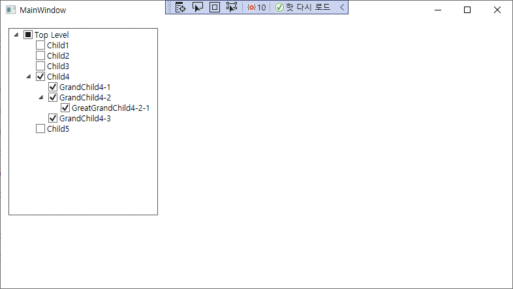Grab the dotted toolbar drag handle
The height and width of the screenshot is (289, 513).
point(169,7)
